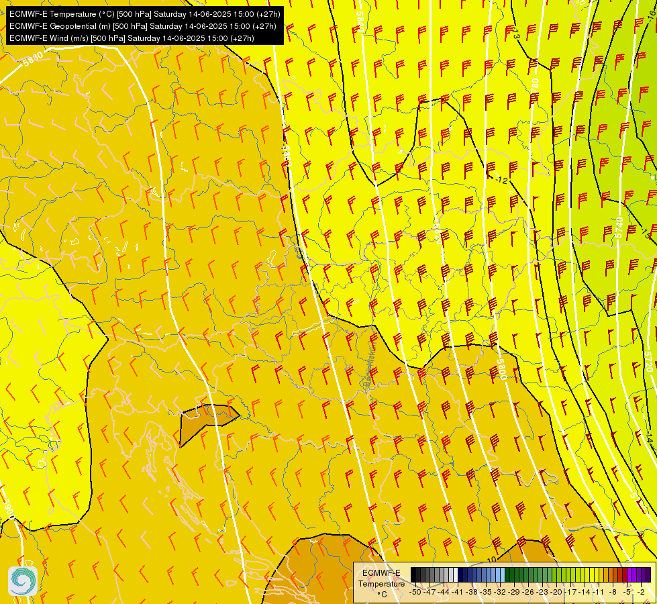Pick the lightest blue swatch above -32
Screen dimensions: 657x604
point(503,574)
